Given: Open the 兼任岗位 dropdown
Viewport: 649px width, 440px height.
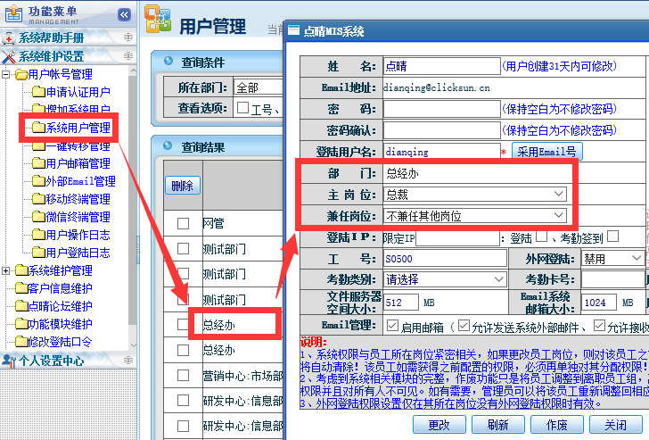Looking at the screenshot, I should coord(475,215).
